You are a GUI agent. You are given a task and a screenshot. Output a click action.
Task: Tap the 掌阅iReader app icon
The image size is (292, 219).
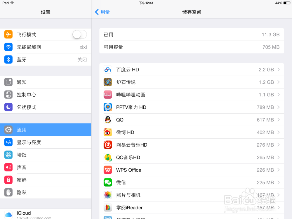(108, 207)
